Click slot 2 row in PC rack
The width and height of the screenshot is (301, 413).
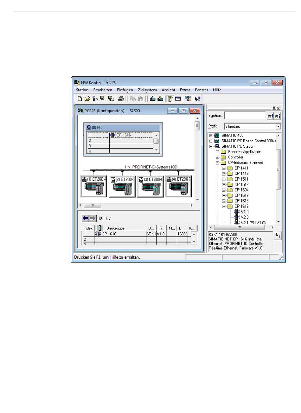tap(120, 140)
